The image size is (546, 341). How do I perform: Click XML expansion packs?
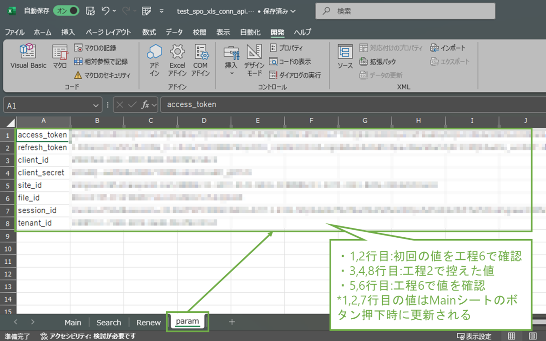378,61
